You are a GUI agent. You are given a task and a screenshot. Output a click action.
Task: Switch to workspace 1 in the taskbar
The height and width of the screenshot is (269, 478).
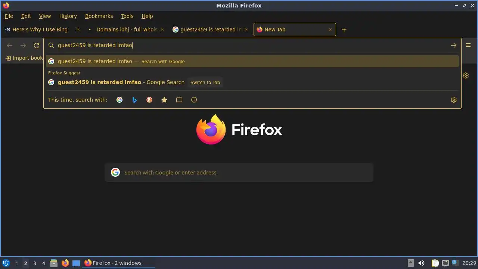[16, 263]
